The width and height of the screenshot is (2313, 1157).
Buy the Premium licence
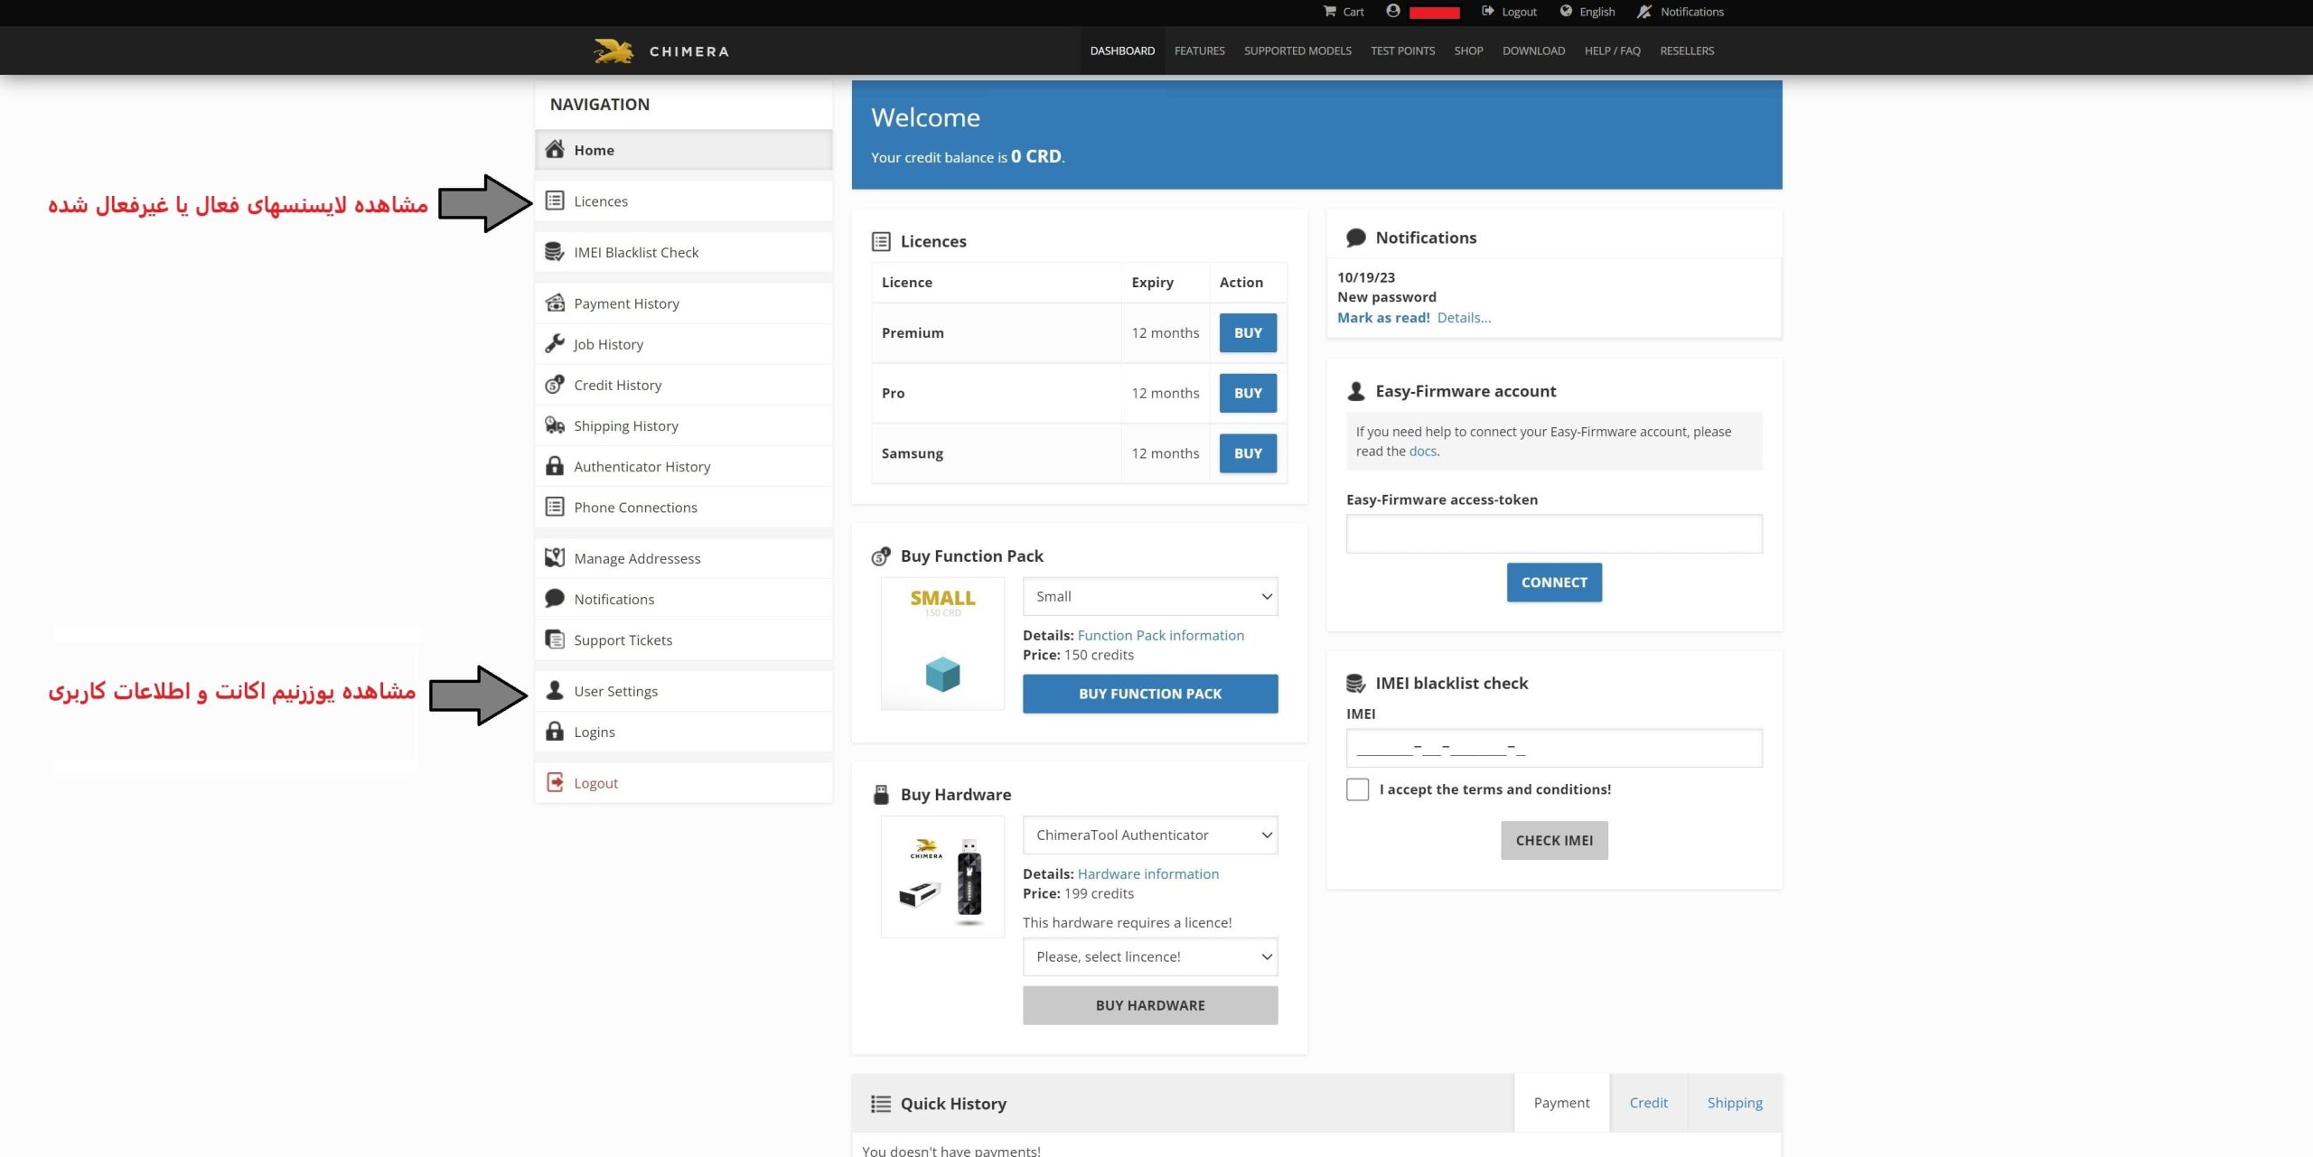tap(1248, 333)
